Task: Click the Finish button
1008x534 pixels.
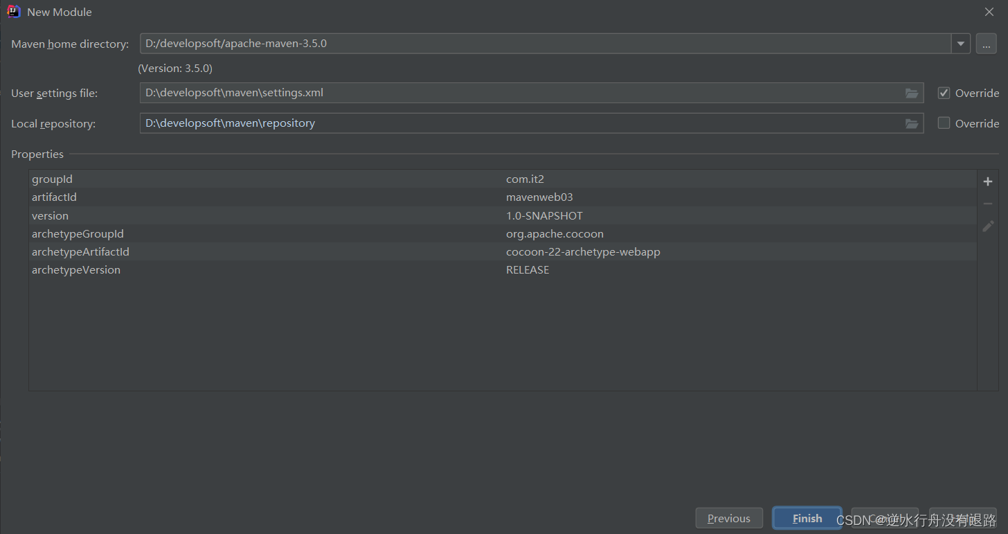Action: click(x=807, y=518)
